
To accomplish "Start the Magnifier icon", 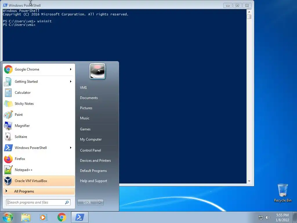I will coord(8,125).
